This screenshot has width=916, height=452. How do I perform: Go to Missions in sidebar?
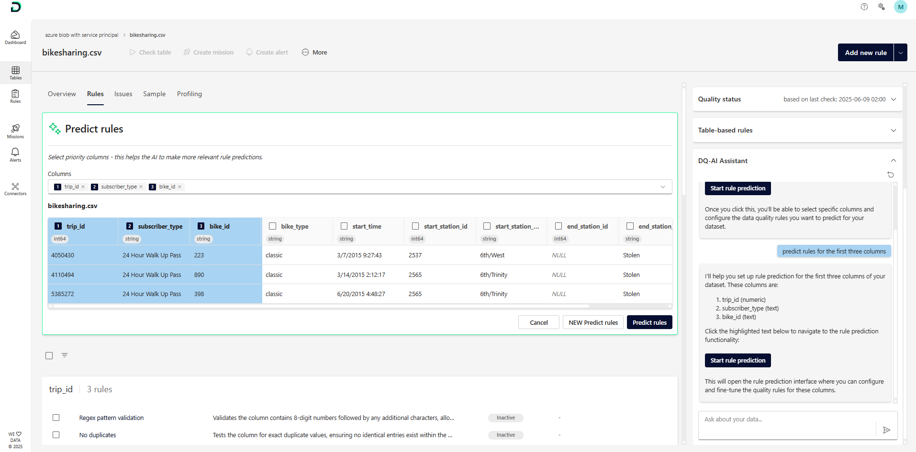tap(15, 131)
